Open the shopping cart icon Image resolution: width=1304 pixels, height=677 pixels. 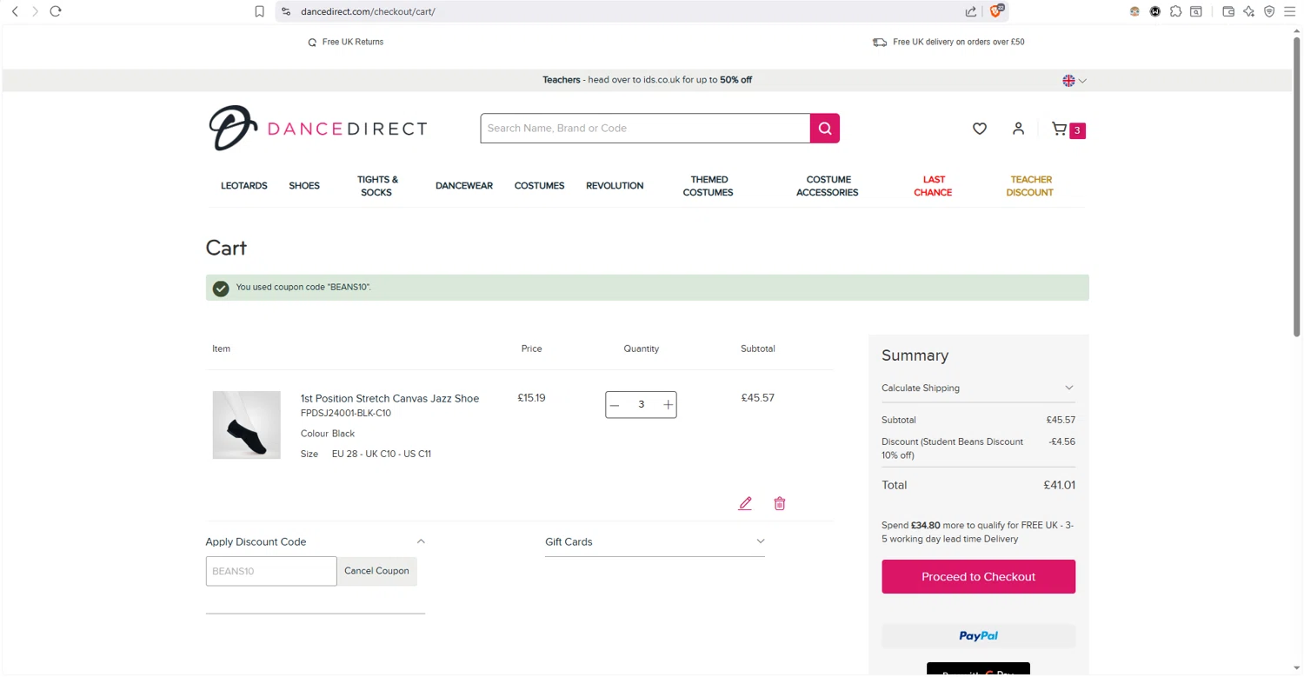tap(1059, 129)
